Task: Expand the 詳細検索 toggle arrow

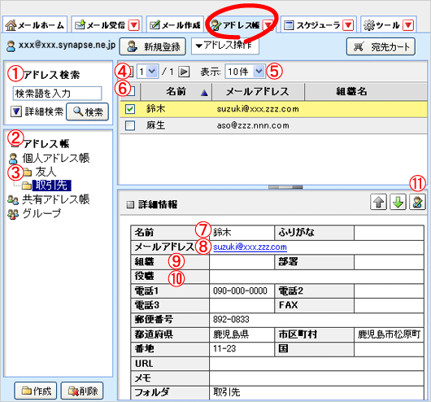Action: pyautogui.click(x=16, y=111)
